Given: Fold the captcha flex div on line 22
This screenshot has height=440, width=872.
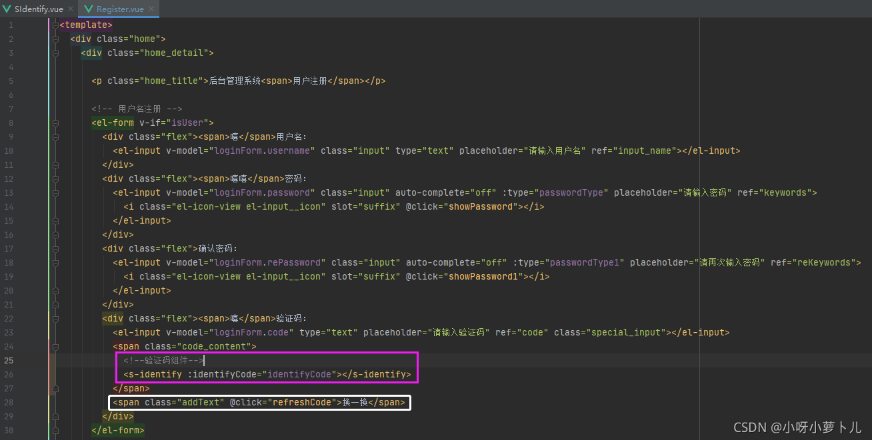Looking at the screenshot, I should pos(55,319).
